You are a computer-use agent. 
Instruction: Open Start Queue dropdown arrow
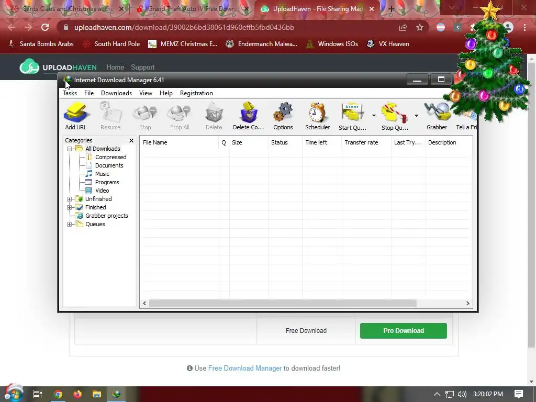click(x=374, y=116)
